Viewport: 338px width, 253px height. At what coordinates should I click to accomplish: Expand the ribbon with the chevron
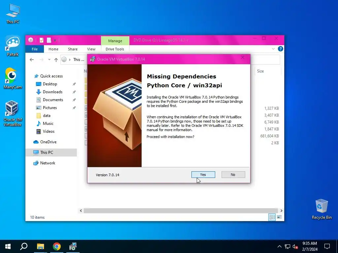tap(273, 49)
